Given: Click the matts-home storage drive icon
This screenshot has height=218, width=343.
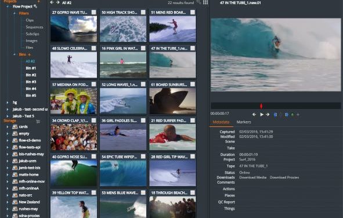Looking at the screenshot, I should coord(15,175).
